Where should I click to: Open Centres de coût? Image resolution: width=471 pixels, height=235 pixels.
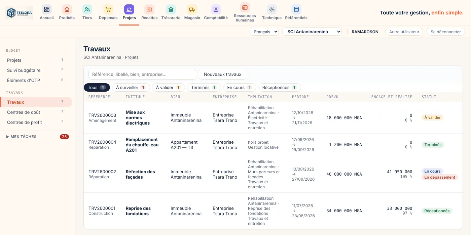36,112
